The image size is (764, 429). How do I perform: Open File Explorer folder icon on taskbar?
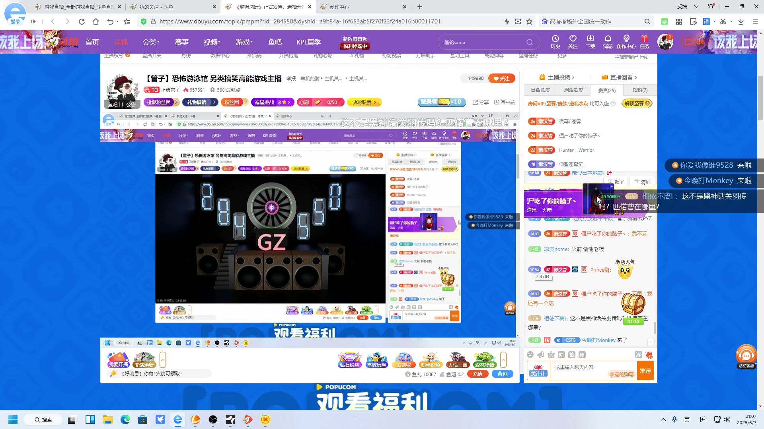107,419
